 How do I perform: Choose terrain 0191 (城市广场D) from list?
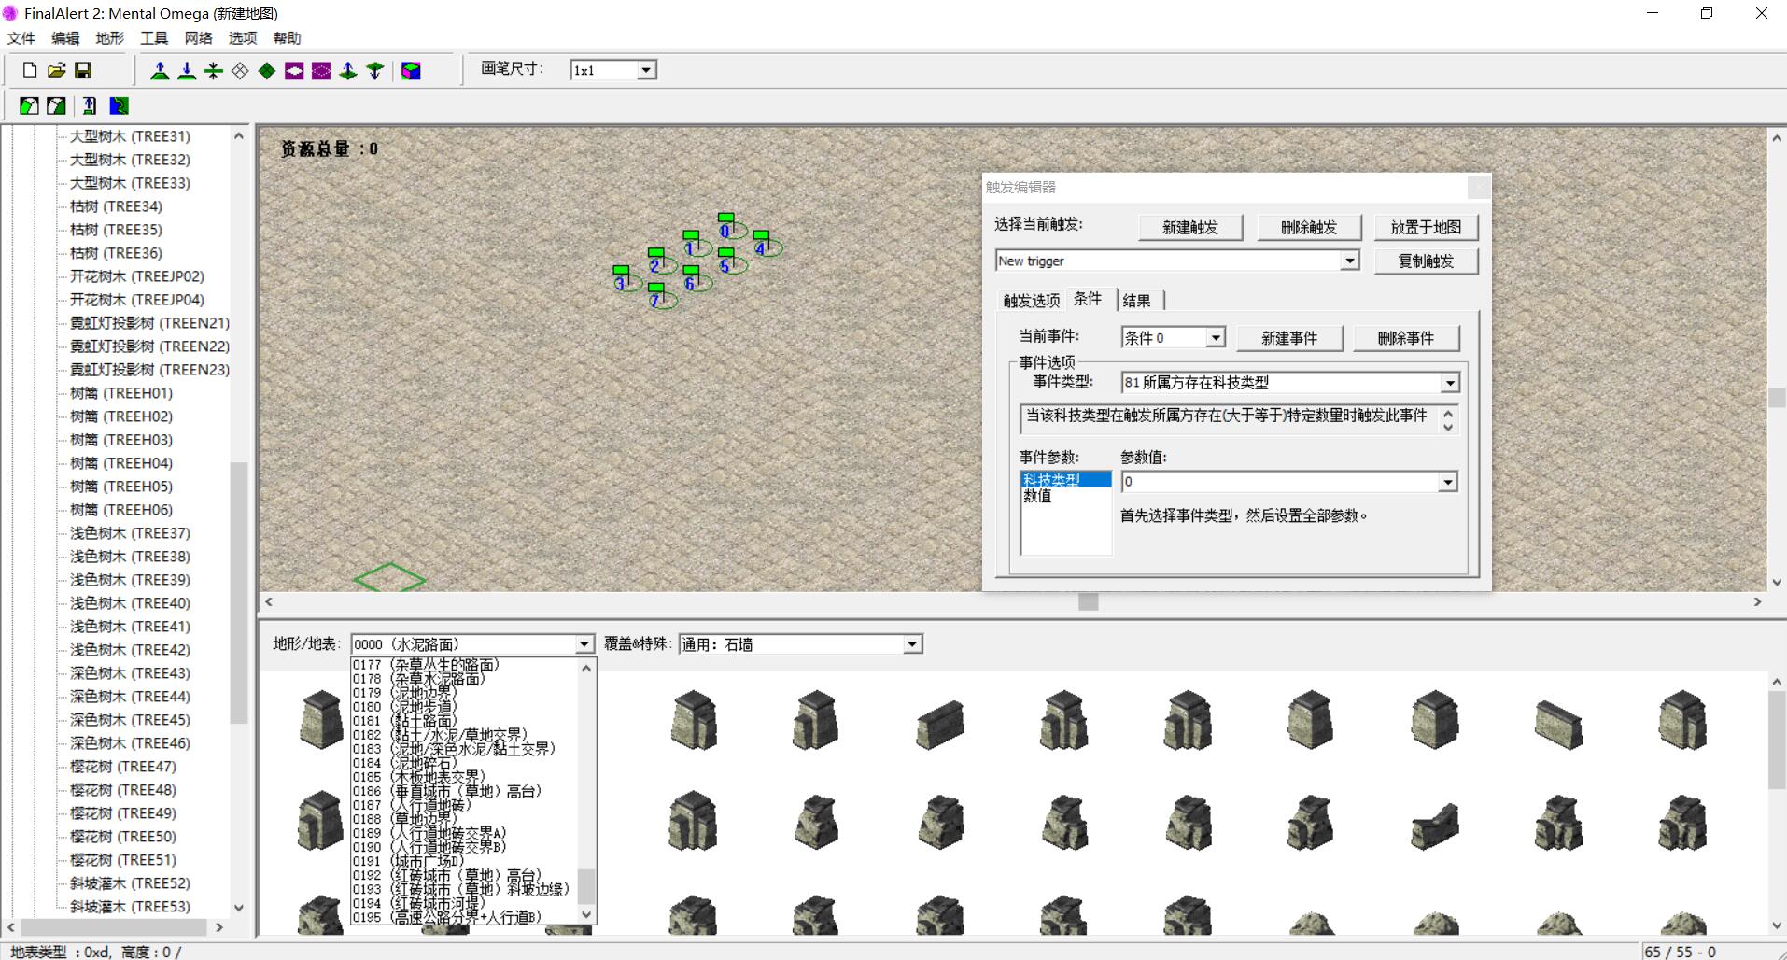408,861
